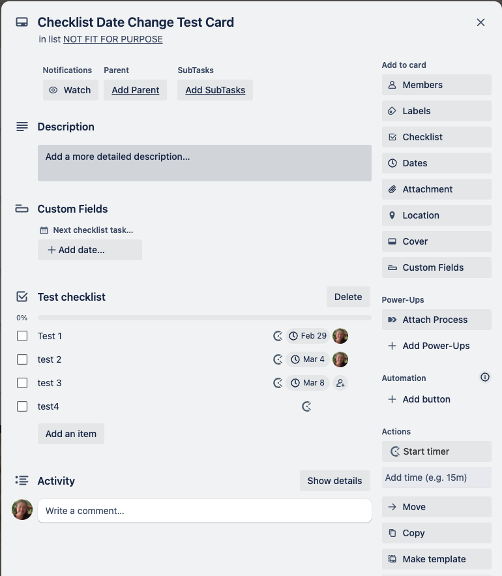Toggle Watch notifications on card

click(x=70, y=90)
